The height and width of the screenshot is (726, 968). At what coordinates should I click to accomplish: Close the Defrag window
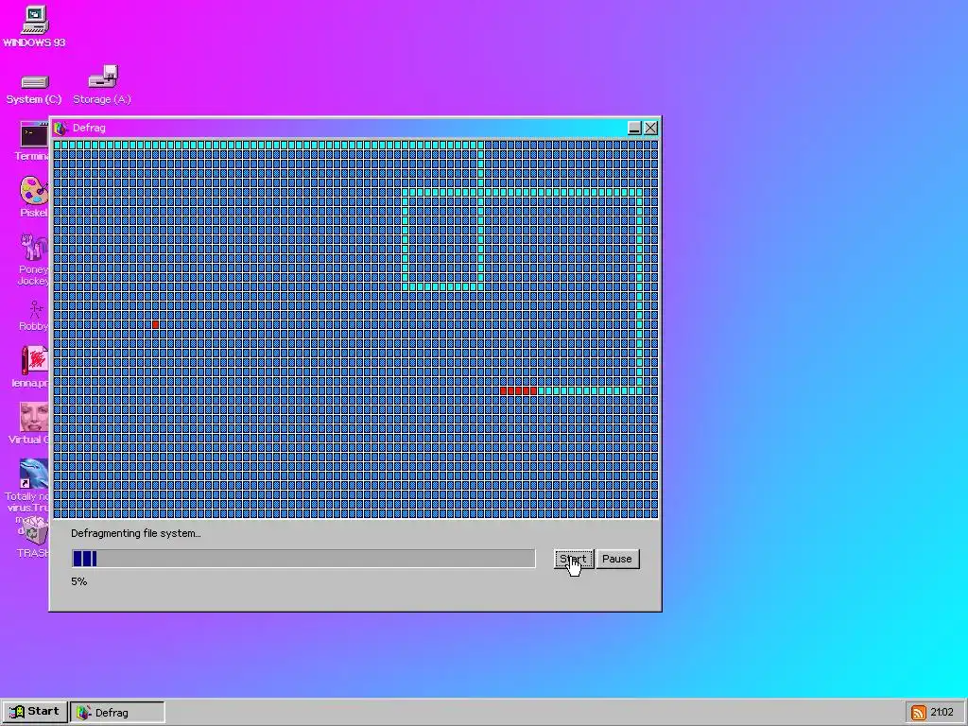[650, 128]
